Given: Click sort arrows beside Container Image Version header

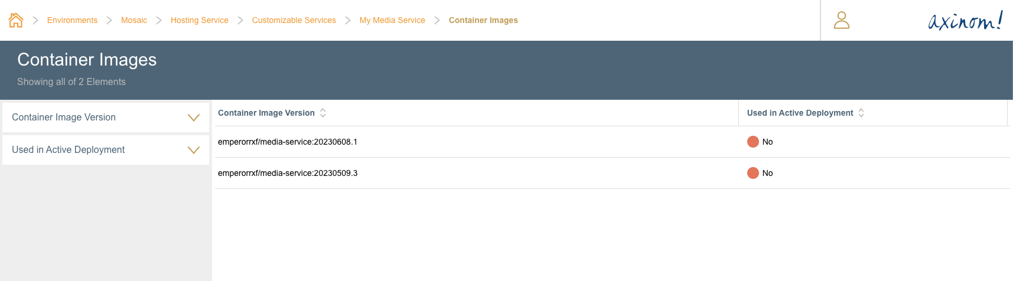Looking at the screenshot, I should 323,113.
